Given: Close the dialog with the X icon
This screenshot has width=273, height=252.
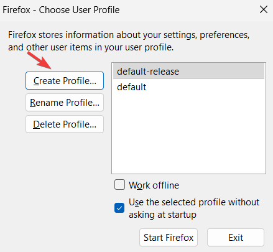Looking at the screenshot, I should (264, 9).
